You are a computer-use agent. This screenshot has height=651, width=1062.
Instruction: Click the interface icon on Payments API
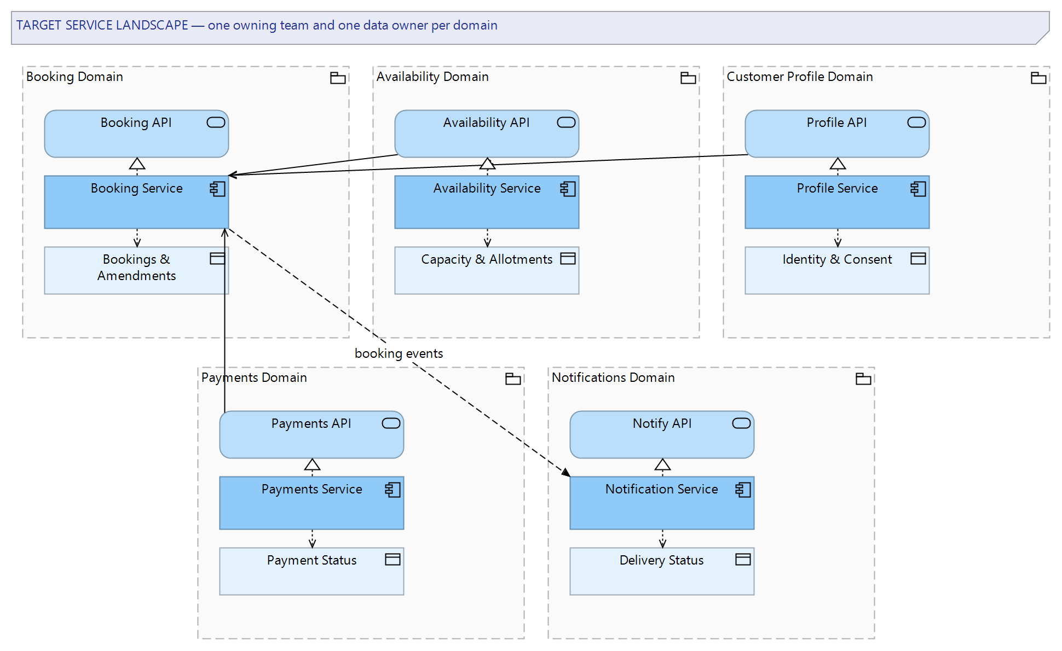click(391, 423)
